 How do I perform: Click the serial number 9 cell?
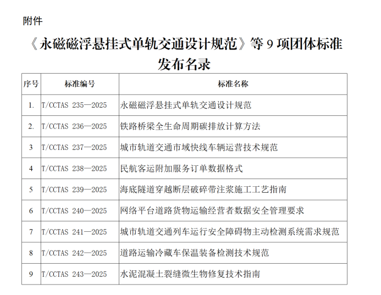31,274
